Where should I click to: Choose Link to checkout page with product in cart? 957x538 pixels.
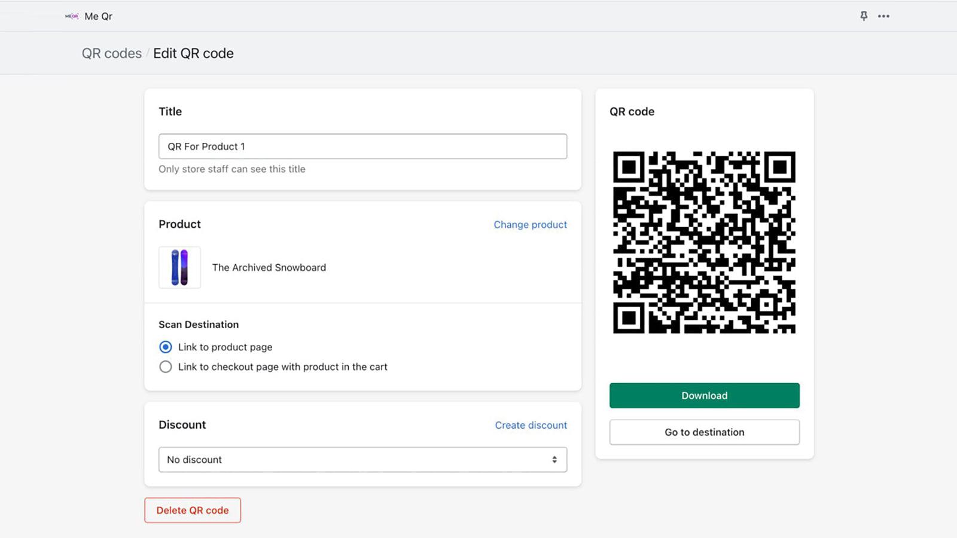[165, 366]
